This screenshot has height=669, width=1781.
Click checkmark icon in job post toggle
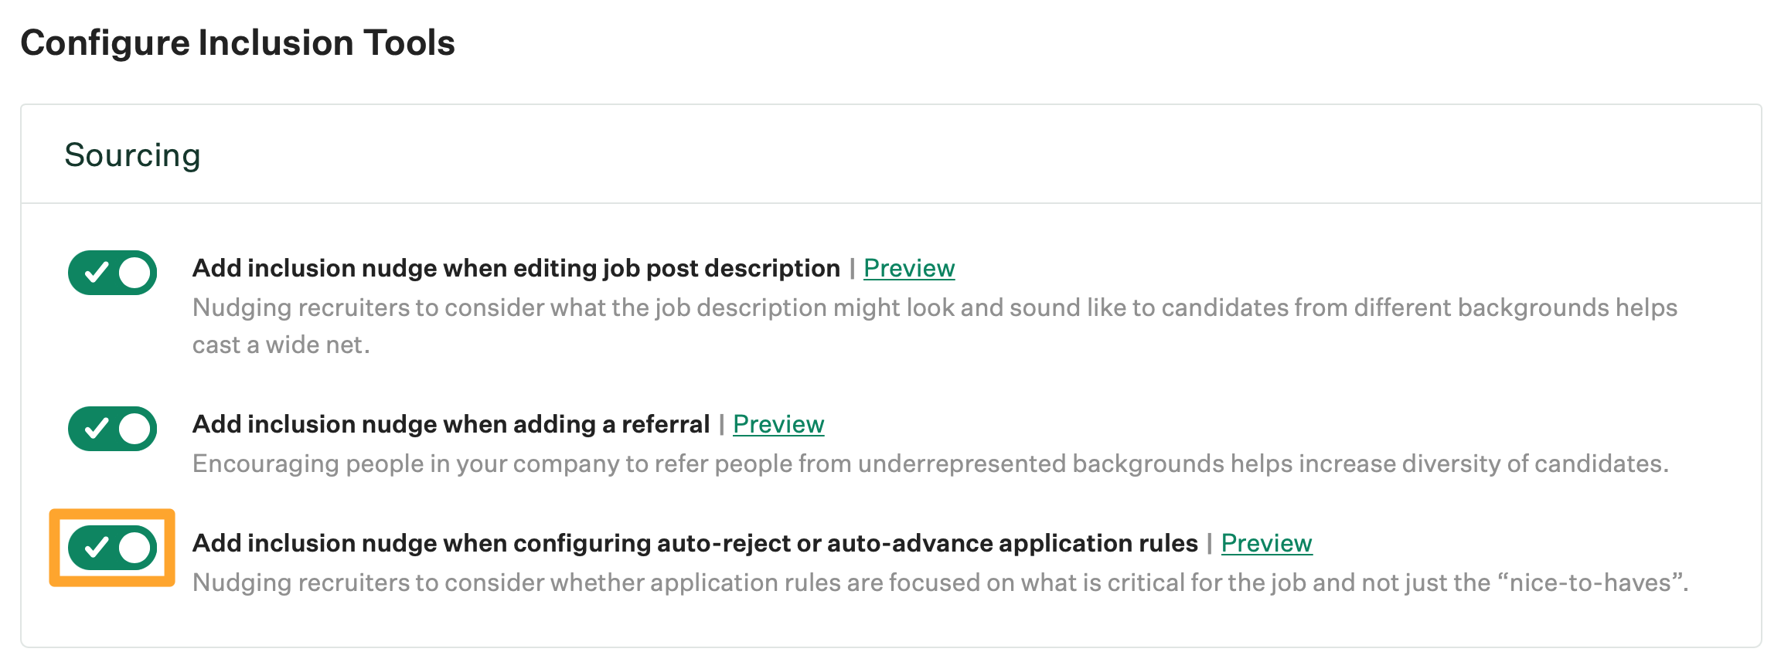(96, 273)
